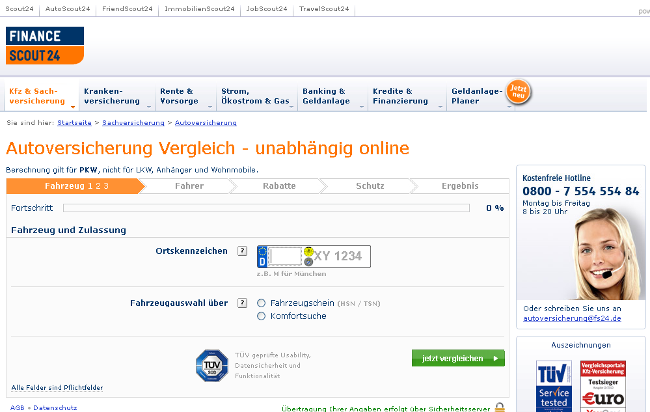Select the Fahrzeugschein (HSN / TSN) option
The height and width of the screenshot is (412, 650).
coord(261,303)
